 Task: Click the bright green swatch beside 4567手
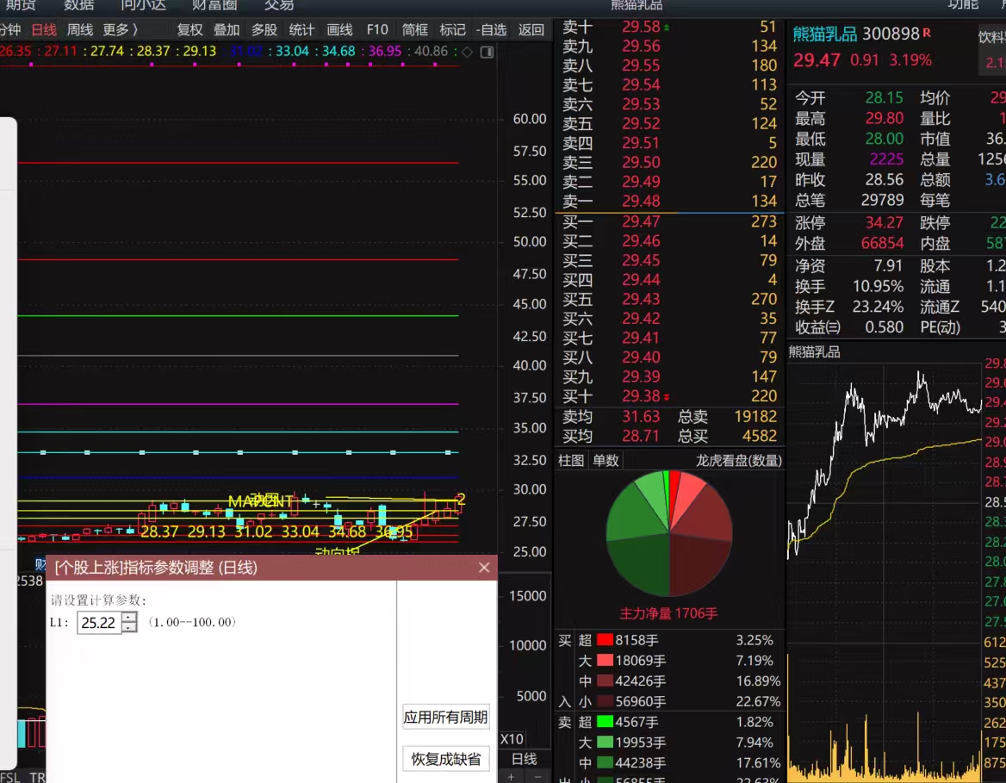605,722
